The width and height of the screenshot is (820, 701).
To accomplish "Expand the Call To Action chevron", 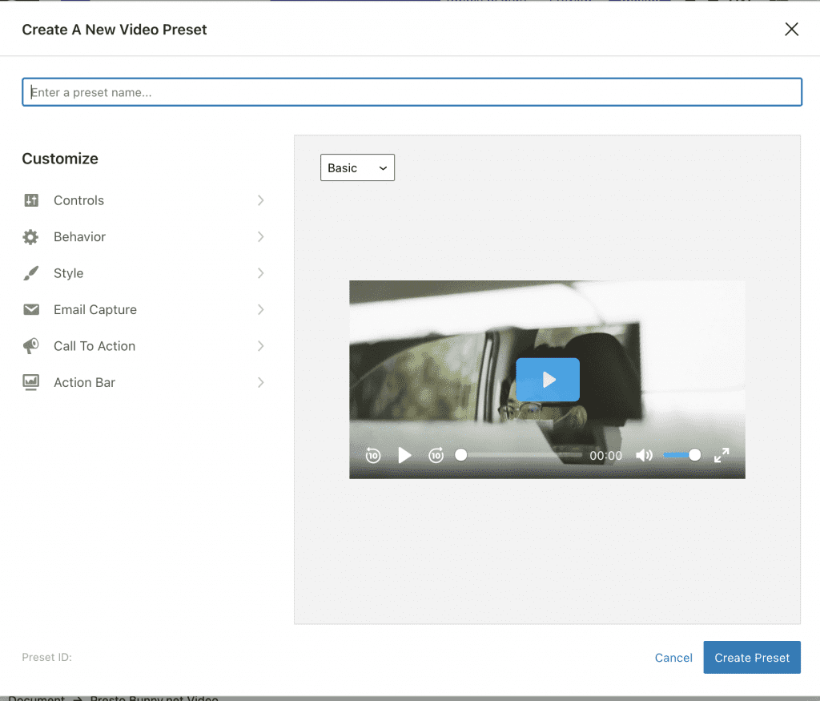I will click(260, 346).
